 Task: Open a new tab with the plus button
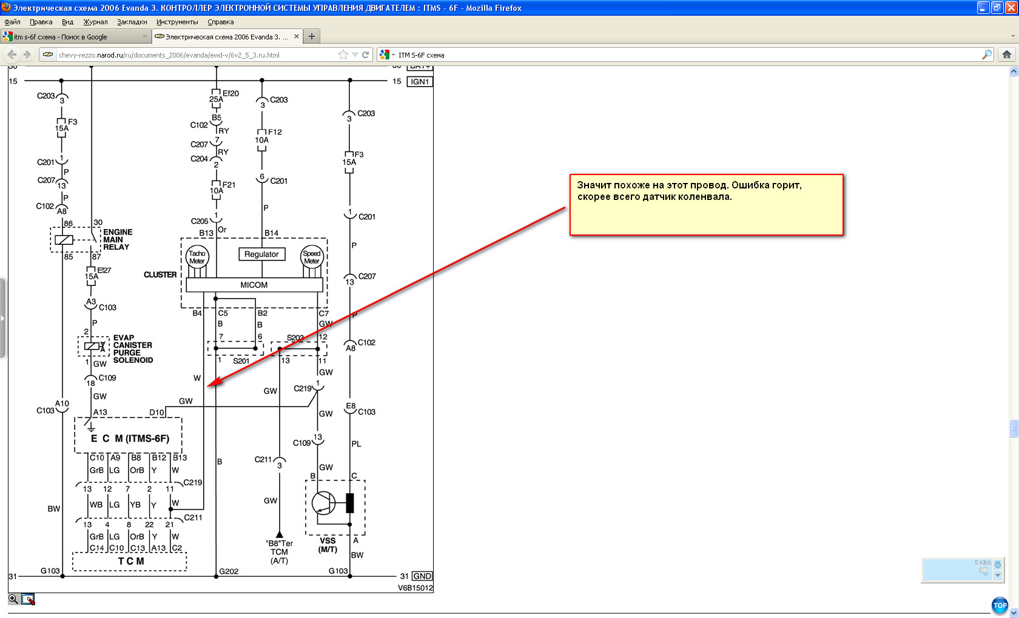(312, 36)
